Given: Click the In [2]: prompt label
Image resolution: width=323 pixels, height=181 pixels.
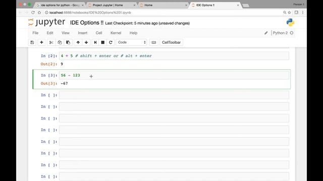Looking at the screenshot, I should 49,56.
